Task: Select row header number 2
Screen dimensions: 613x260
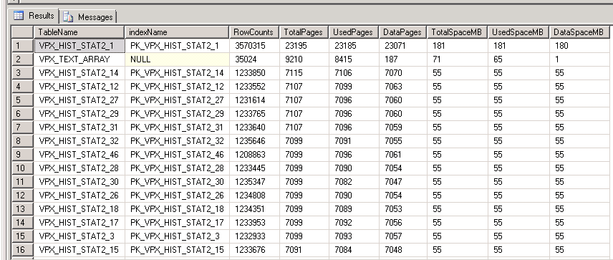Action: [22, 59]
